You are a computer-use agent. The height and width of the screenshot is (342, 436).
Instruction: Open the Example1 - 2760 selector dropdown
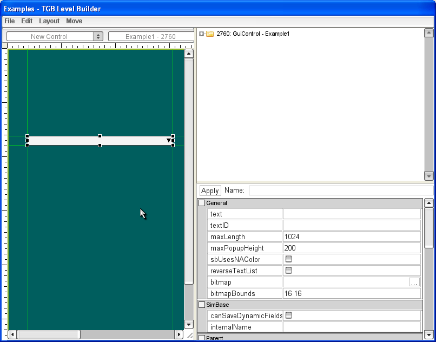(151, 36)
